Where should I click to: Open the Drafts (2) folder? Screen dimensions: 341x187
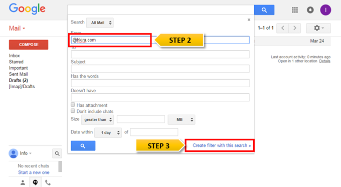click(x=19, y=80)
